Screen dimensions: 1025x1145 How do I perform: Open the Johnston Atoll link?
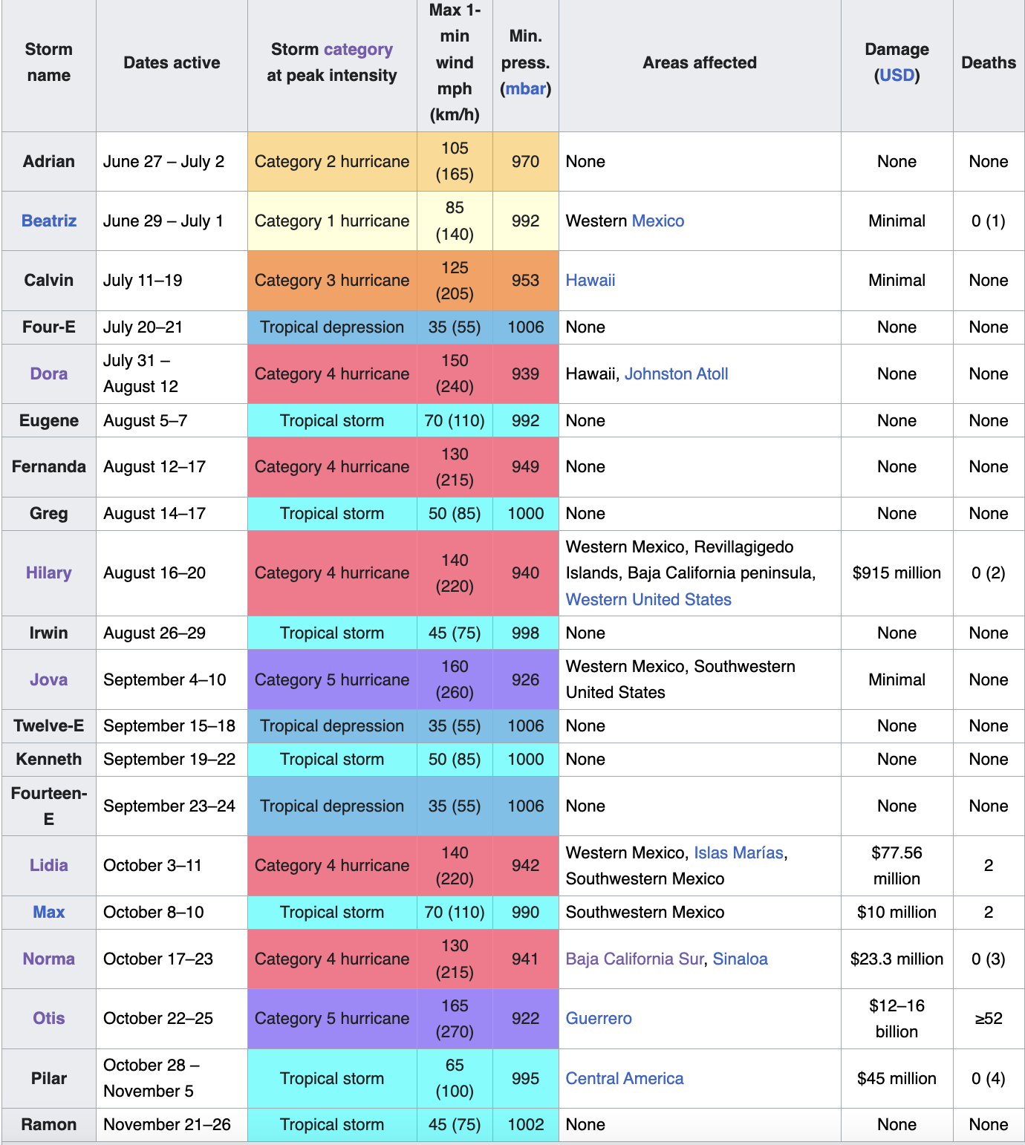677,373
